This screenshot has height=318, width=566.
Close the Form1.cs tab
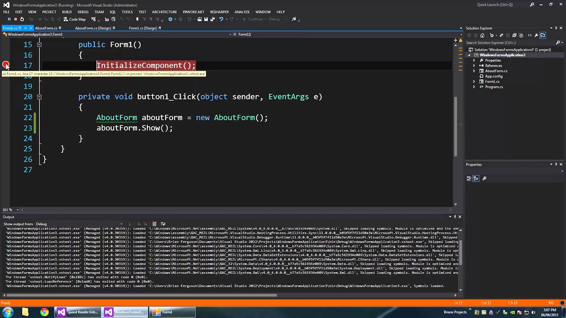point(31,28)
